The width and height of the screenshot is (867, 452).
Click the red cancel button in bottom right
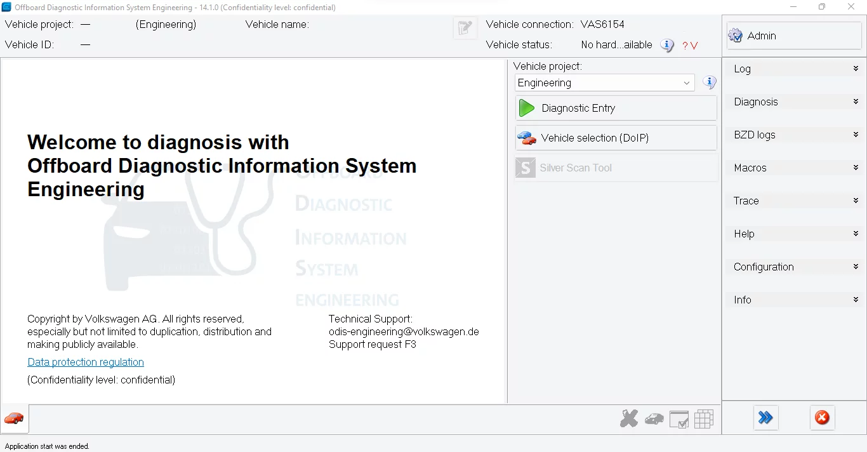[822, 418]
